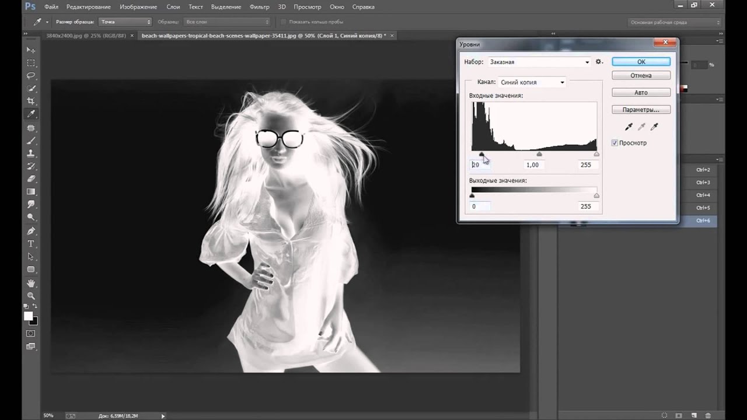This screenshot has width=747, height=420.
Task: Select the Path Selection tool
Action: [31, 257]
